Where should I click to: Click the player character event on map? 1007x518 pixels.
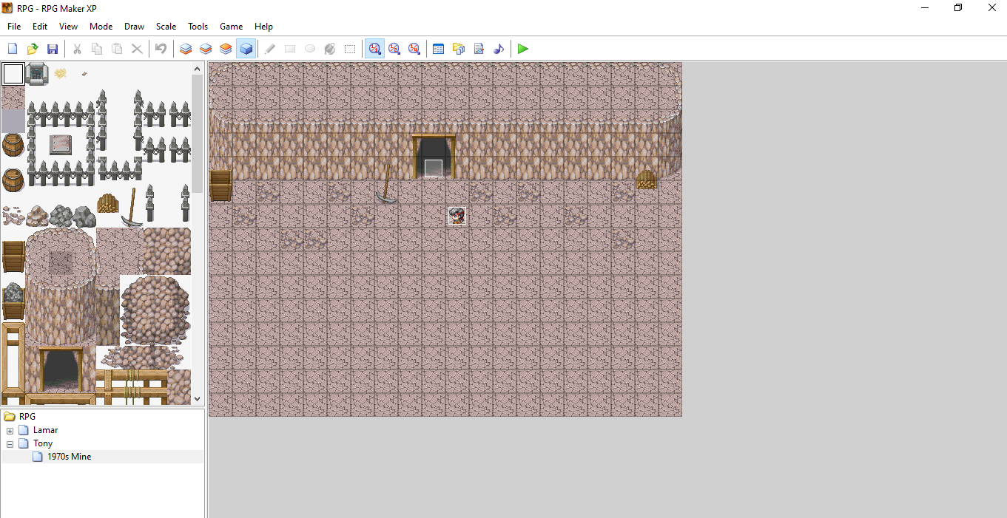pos(457,216)
